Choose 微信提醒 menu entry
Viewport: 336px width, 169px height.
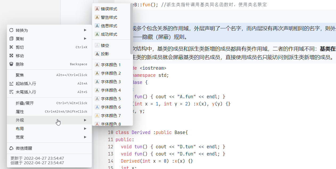[x=49, y=148]
